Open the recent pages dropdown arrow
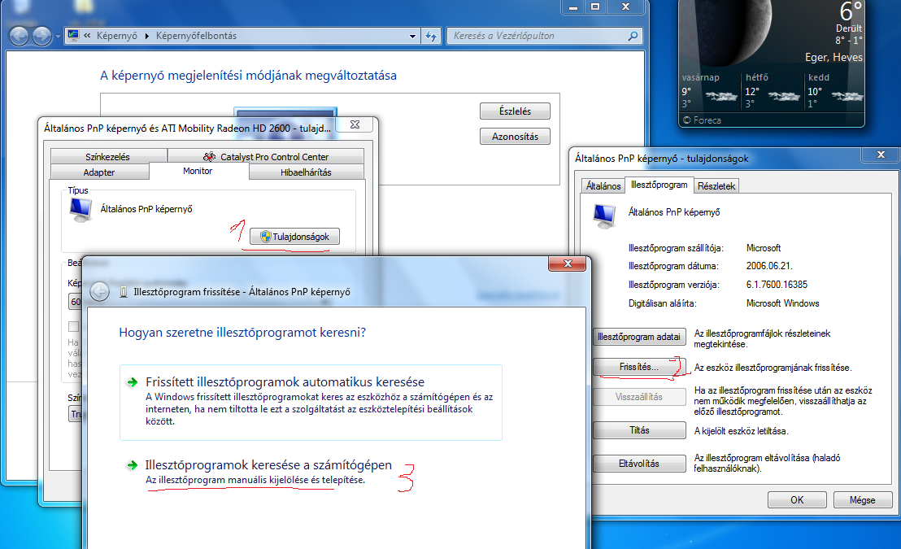The image size is (901, 549). (x=58, y=37)
